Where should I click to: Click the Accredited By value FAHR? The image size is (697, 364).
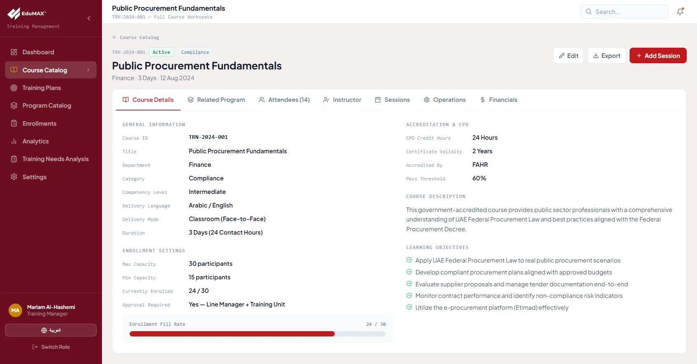point(480,165)
